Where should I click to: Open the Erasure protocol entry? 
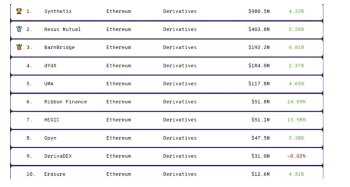[x=55, y=174]
